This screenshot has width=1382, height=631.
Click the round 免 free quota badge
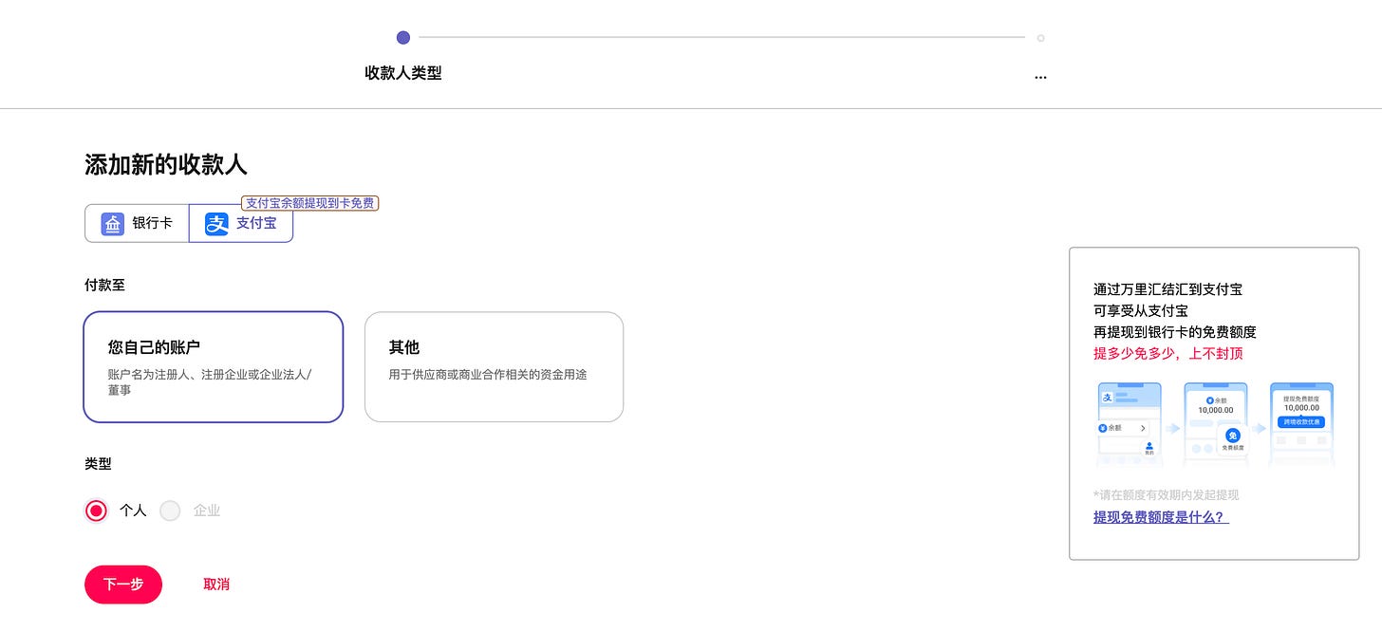click(1233, 435)
